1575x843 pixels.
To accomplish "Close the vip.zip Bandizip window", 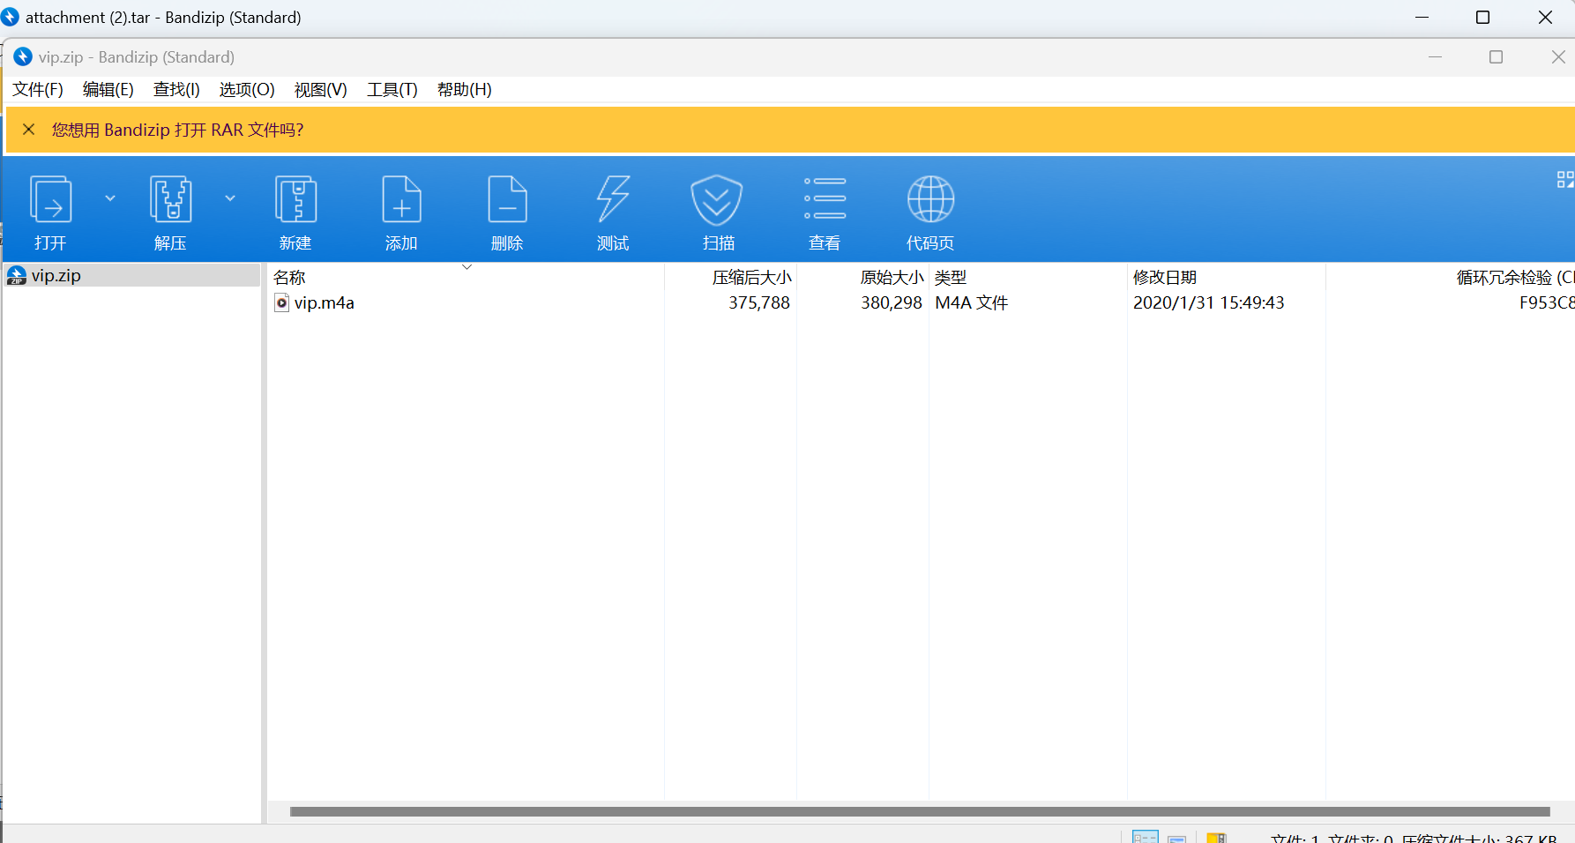I will [1558, 57].
